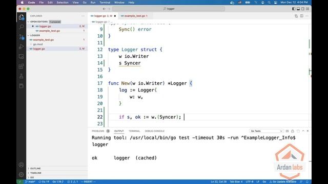Go forward with the navigation arrow

pyautogui.click(x=109, y=9)
